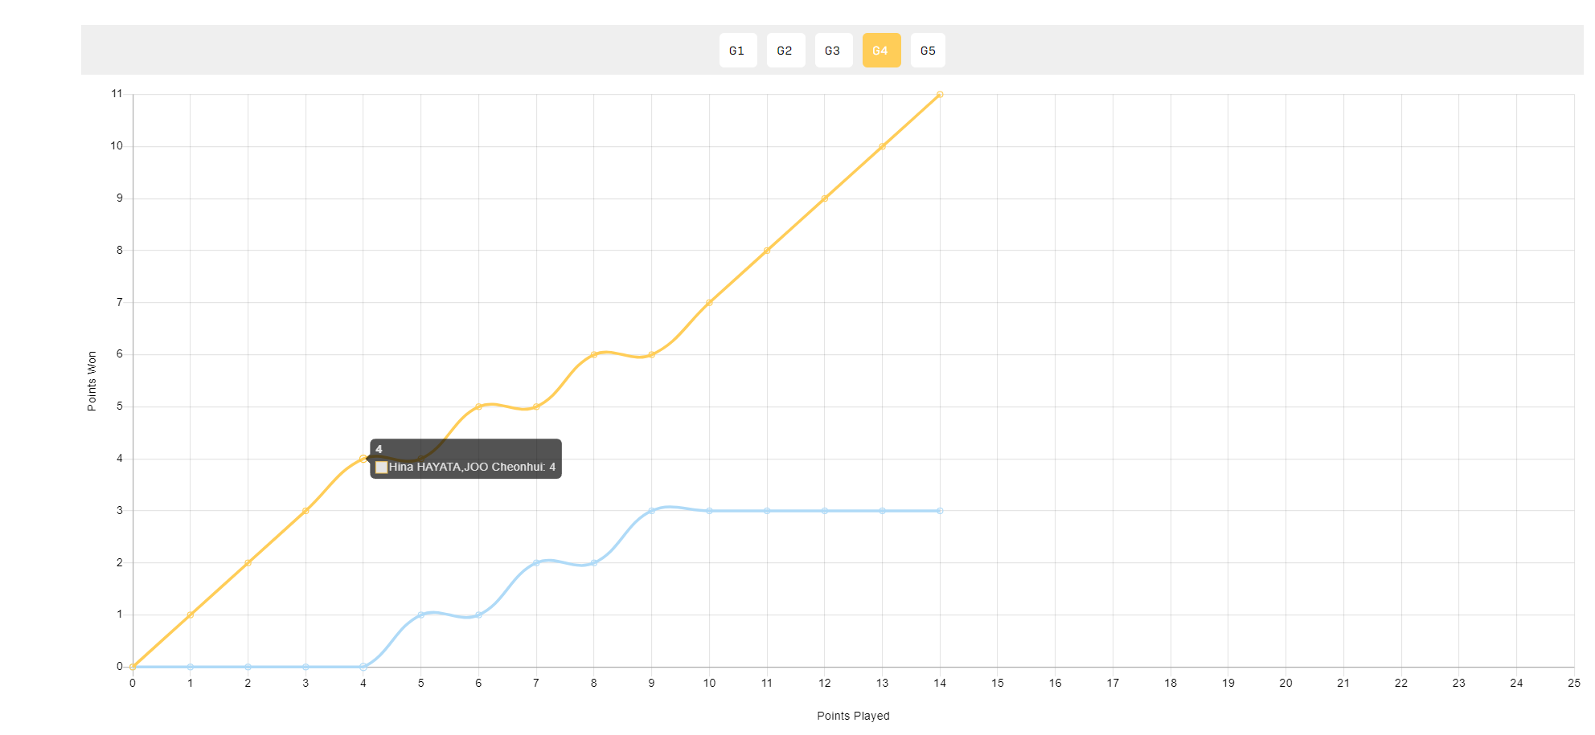
Task: Click blue data point at 2 points played
Action: [248, 667]
